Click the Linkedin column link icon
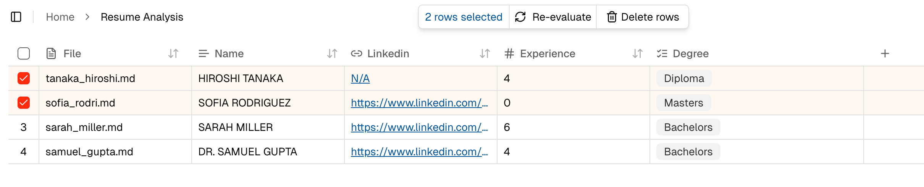This screenshot has width=924, height=187. (356, 53)
